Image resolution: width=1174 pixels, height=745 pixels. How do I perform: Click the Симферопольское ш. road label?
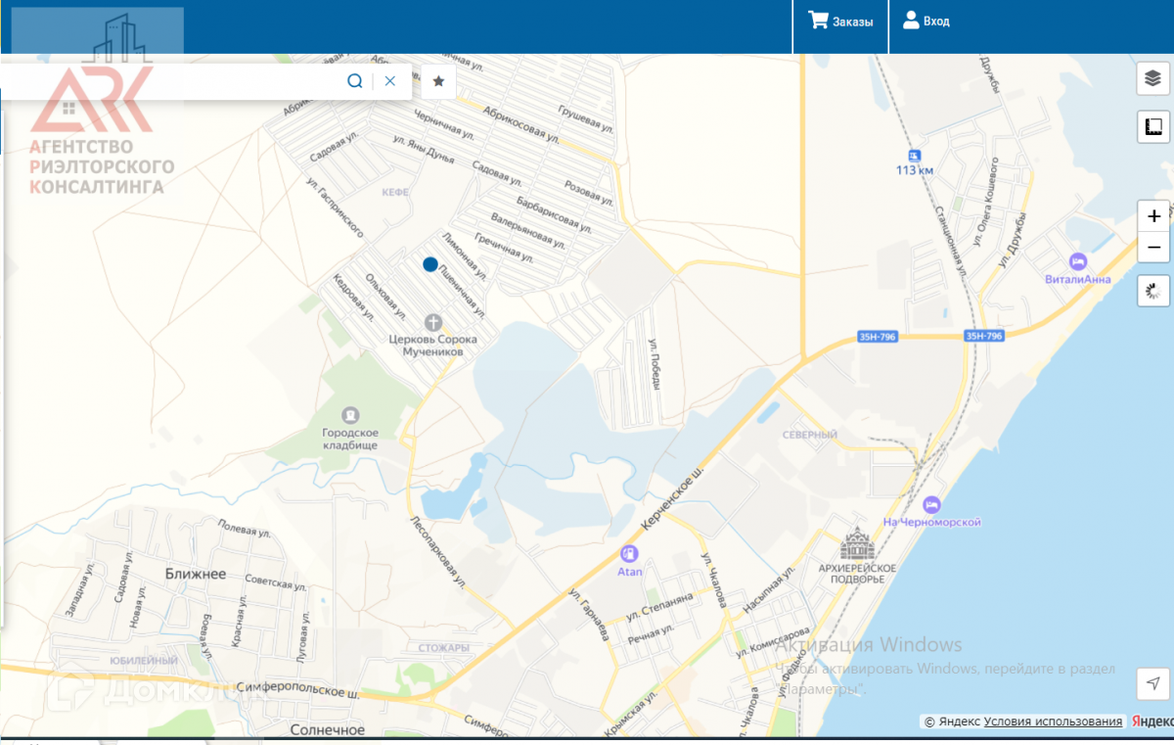[296, 691]
